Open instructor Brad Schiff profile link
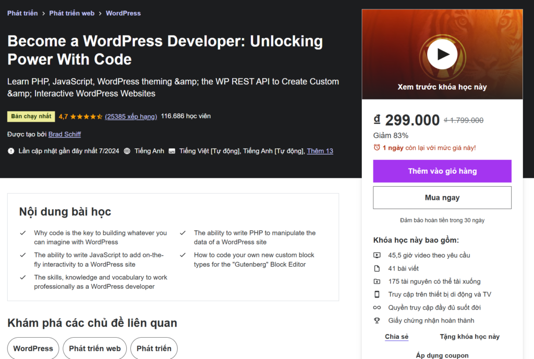 (65, 134)
